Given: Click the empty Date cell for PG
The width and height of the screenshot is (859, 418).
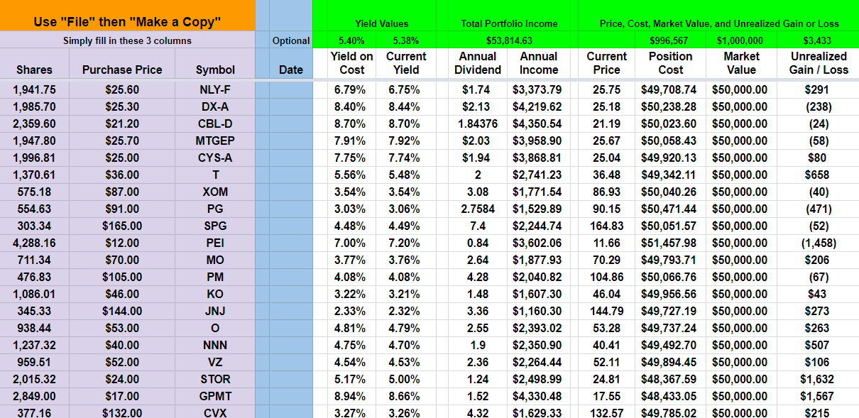Looking at the screenshot, I should coord(291,209).
